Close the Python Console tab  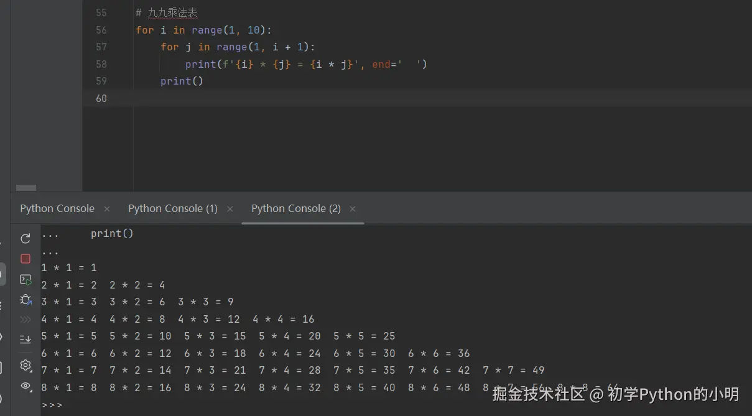(x=107, y=209)
